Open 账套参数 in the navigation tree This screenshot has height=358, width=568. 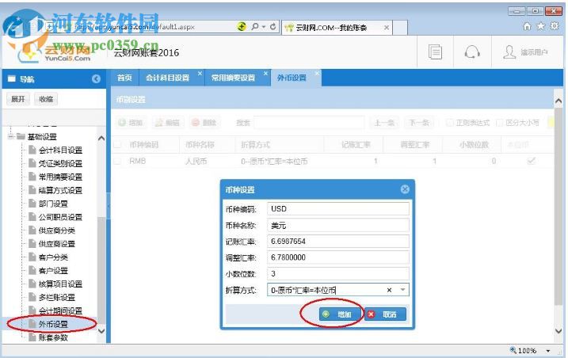(x=53, y=337)
